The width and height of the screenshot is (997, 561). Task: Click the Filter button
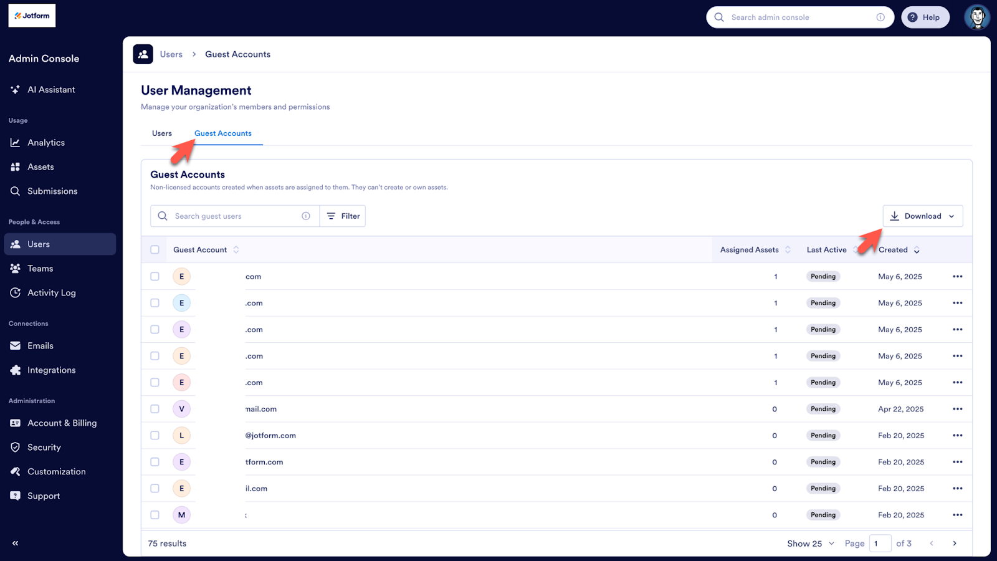click(x=342, y=216)
